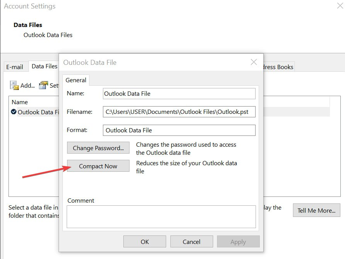The image size is (345, 259).
Task: Click the Change Password button
Action: coord(98,148)
